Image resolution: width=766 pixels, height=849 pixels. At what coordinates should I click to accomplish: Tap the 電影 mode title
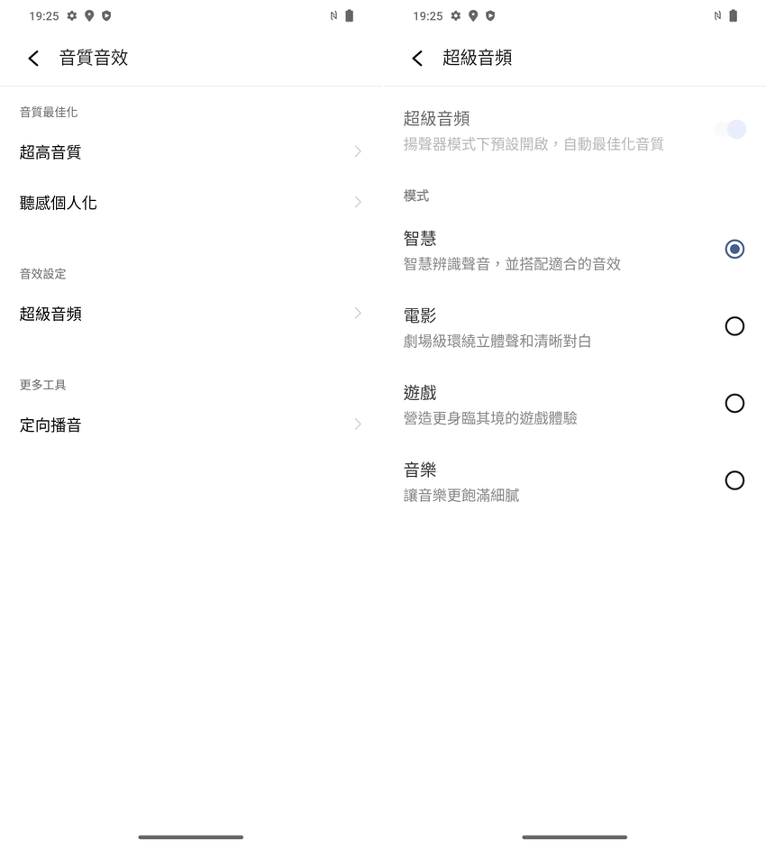point(420,315)
